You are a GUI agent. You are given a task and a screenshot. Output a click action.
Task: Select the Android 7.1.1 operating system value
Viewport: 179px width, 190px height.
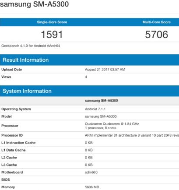pyautogui.click(x=95, y=109)
